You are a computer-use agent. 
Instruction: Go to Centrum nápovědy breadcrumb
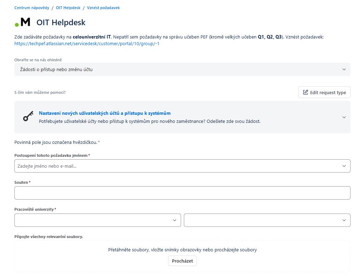[32, 8]
